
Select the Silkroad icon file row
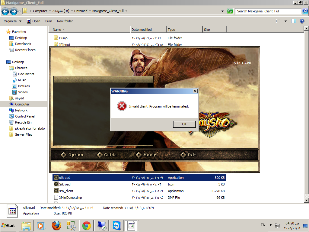tap(139, 184)
